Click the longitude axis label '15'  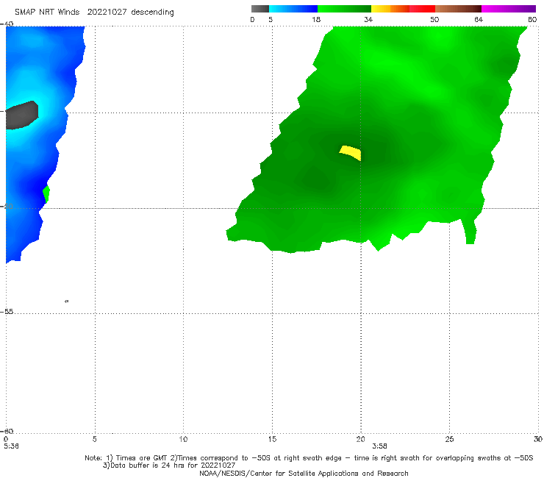272,440
